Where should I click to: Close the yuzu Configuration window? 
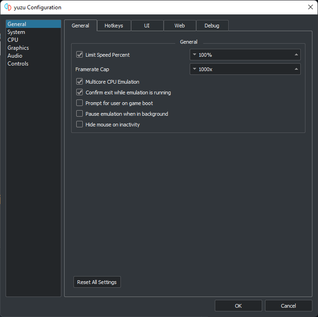(311, 7)
